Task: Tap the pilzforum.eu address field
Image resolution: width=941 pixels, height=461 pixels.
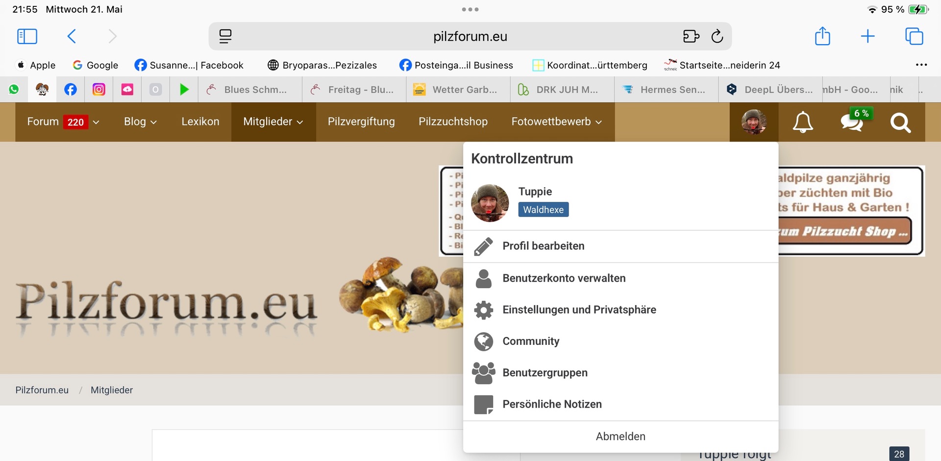Action: [x=470, y=37]
